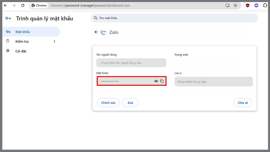270x152 pixels.
Task: Go back using arrow beside Zalo
Action: point(96,32)
